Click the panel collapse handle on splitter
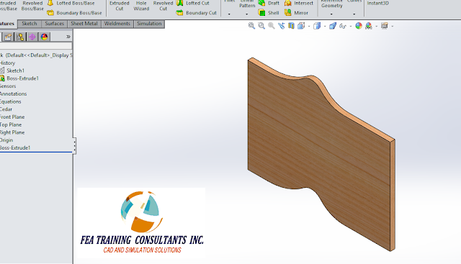Viewport: 461px width, 264px height. pos(74,145)
